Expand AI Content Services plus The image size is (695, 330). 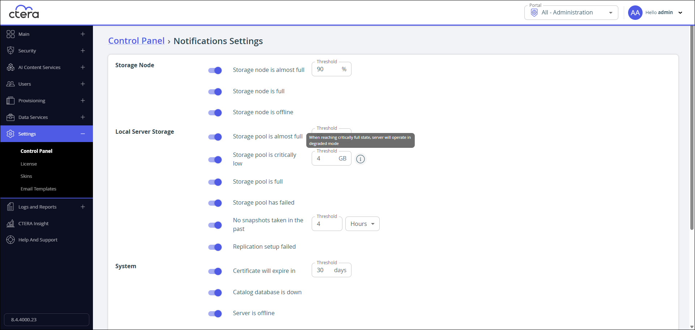[x=83, y=67]
